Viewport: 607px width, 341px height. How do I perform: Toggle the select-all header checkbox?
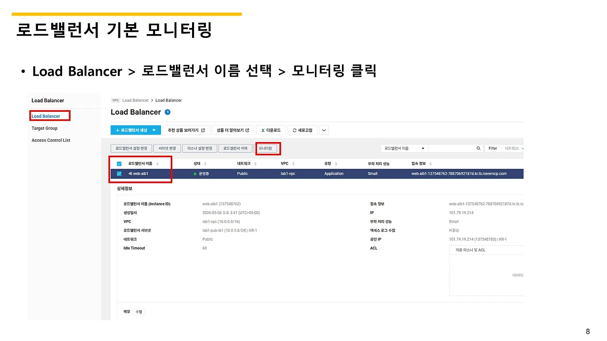119,164
